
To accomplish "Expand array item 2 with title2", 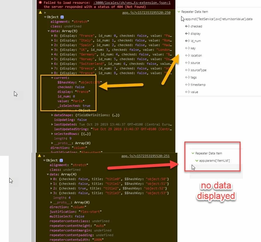I will tap(51, 188).
